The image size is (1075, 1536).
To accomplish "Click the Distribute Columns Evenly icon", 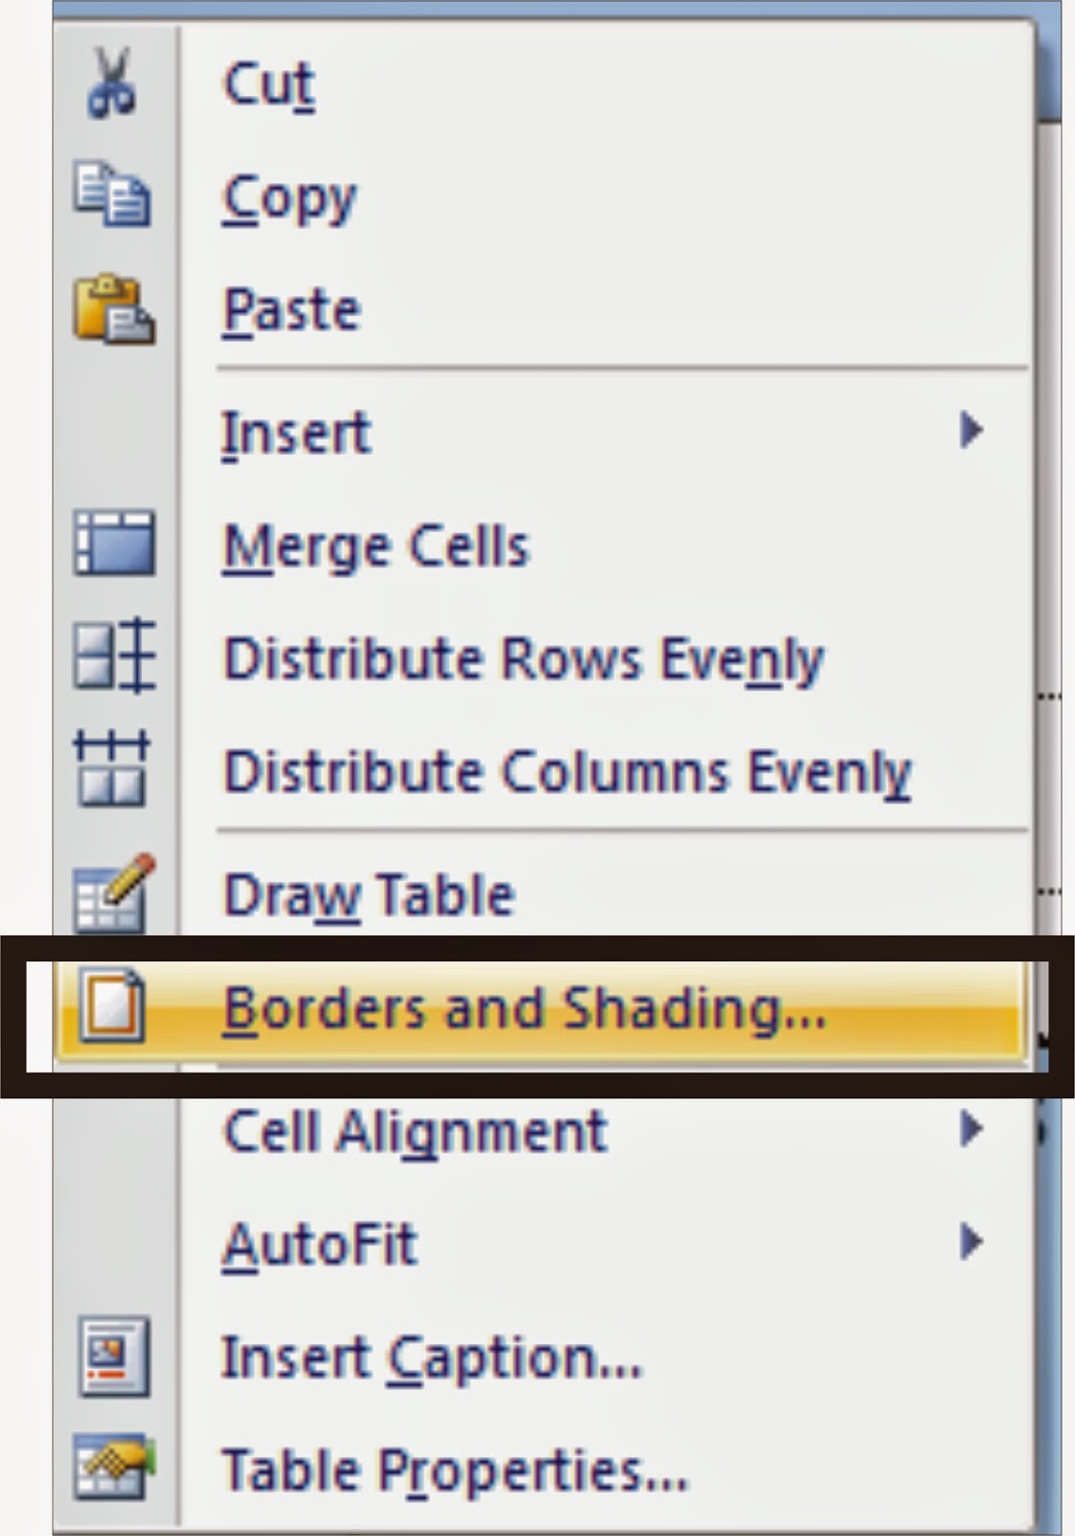I will click(112, 769).
